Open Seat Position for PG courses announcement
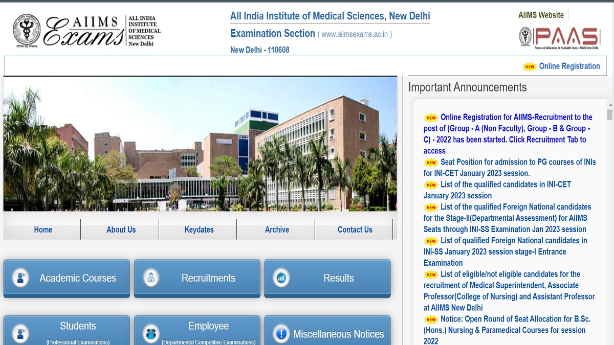The width and height of the screenshot is (614, 345). click(510, 168)
